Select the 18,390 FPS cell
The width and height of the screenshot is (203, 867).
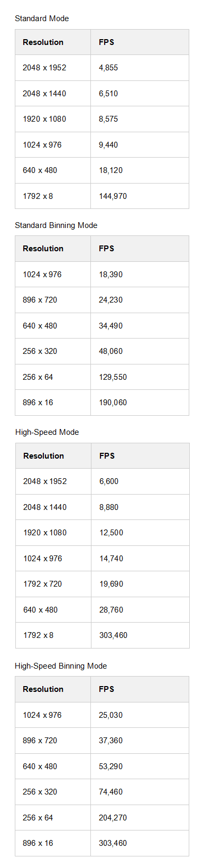tap(140, 275)
